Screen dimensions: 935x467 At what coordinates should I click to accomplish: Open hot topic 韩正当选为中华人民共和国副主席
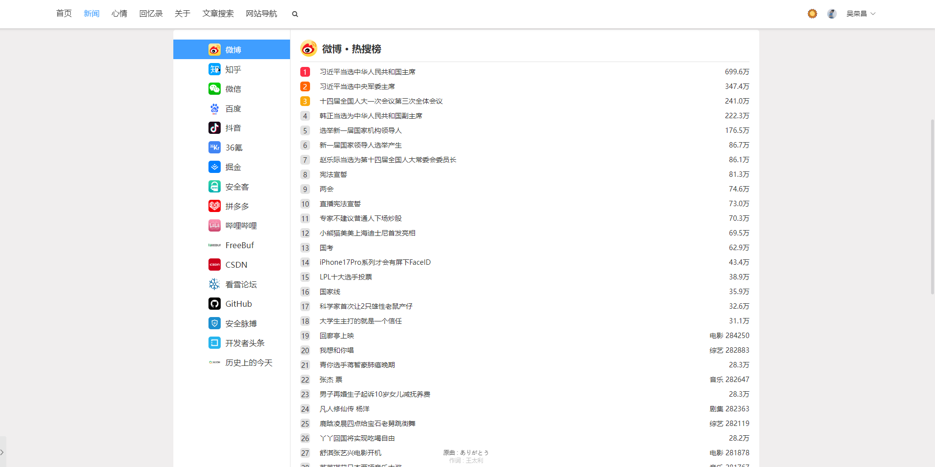tap(371, 116)
